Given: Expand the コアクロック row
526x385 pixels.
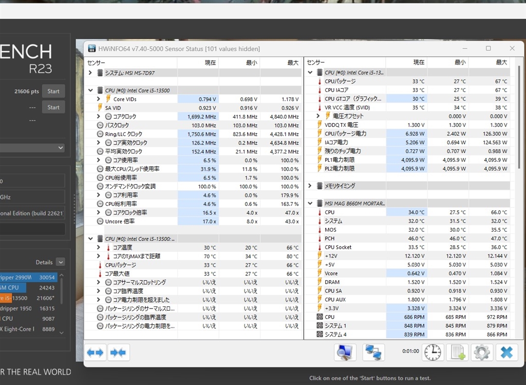Looking at the screenshot, I should click(x=98, y=117).
